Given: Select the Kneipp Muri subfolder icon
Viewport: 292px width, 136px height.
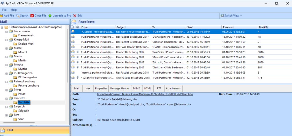Looking at the screenshot, I should pos(15,44).
